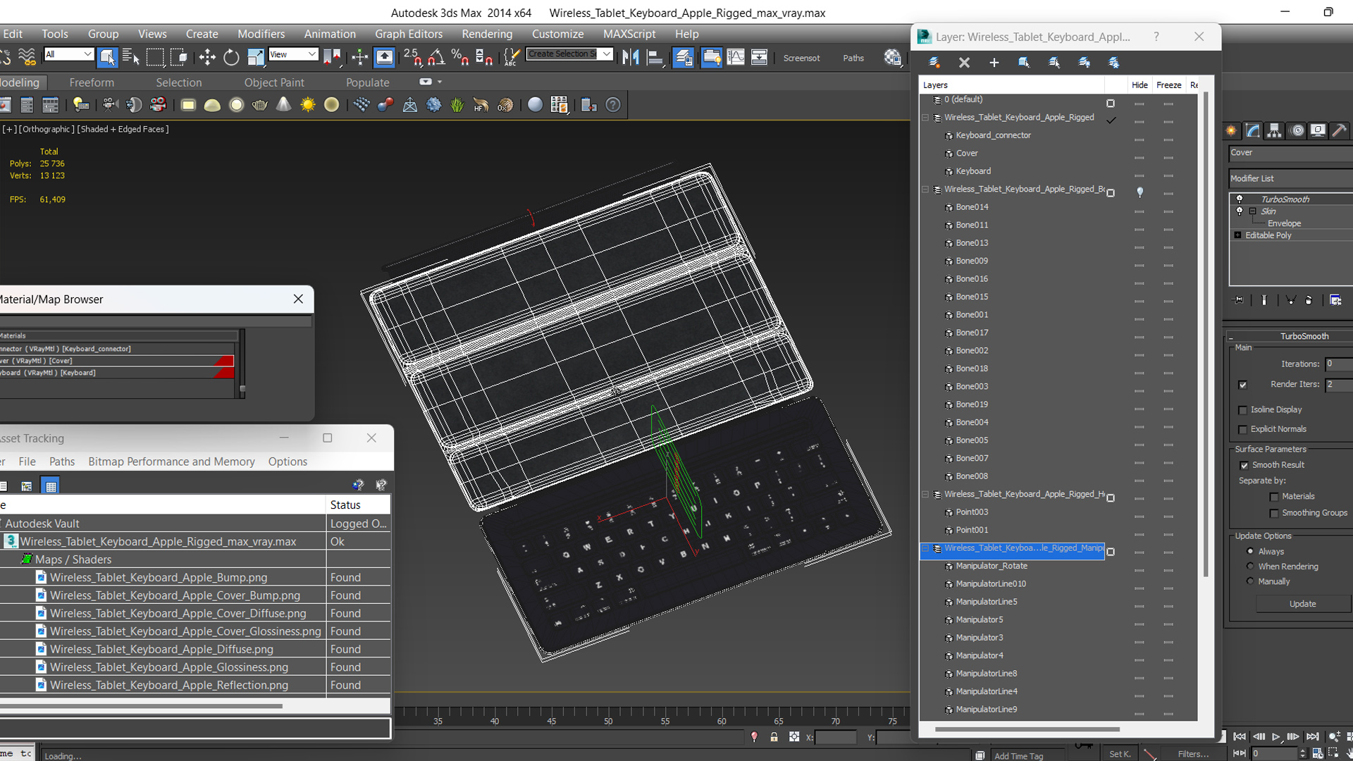Add selected objects to layer plus icon
1353x761 pixels.
(x=994, y=62)
